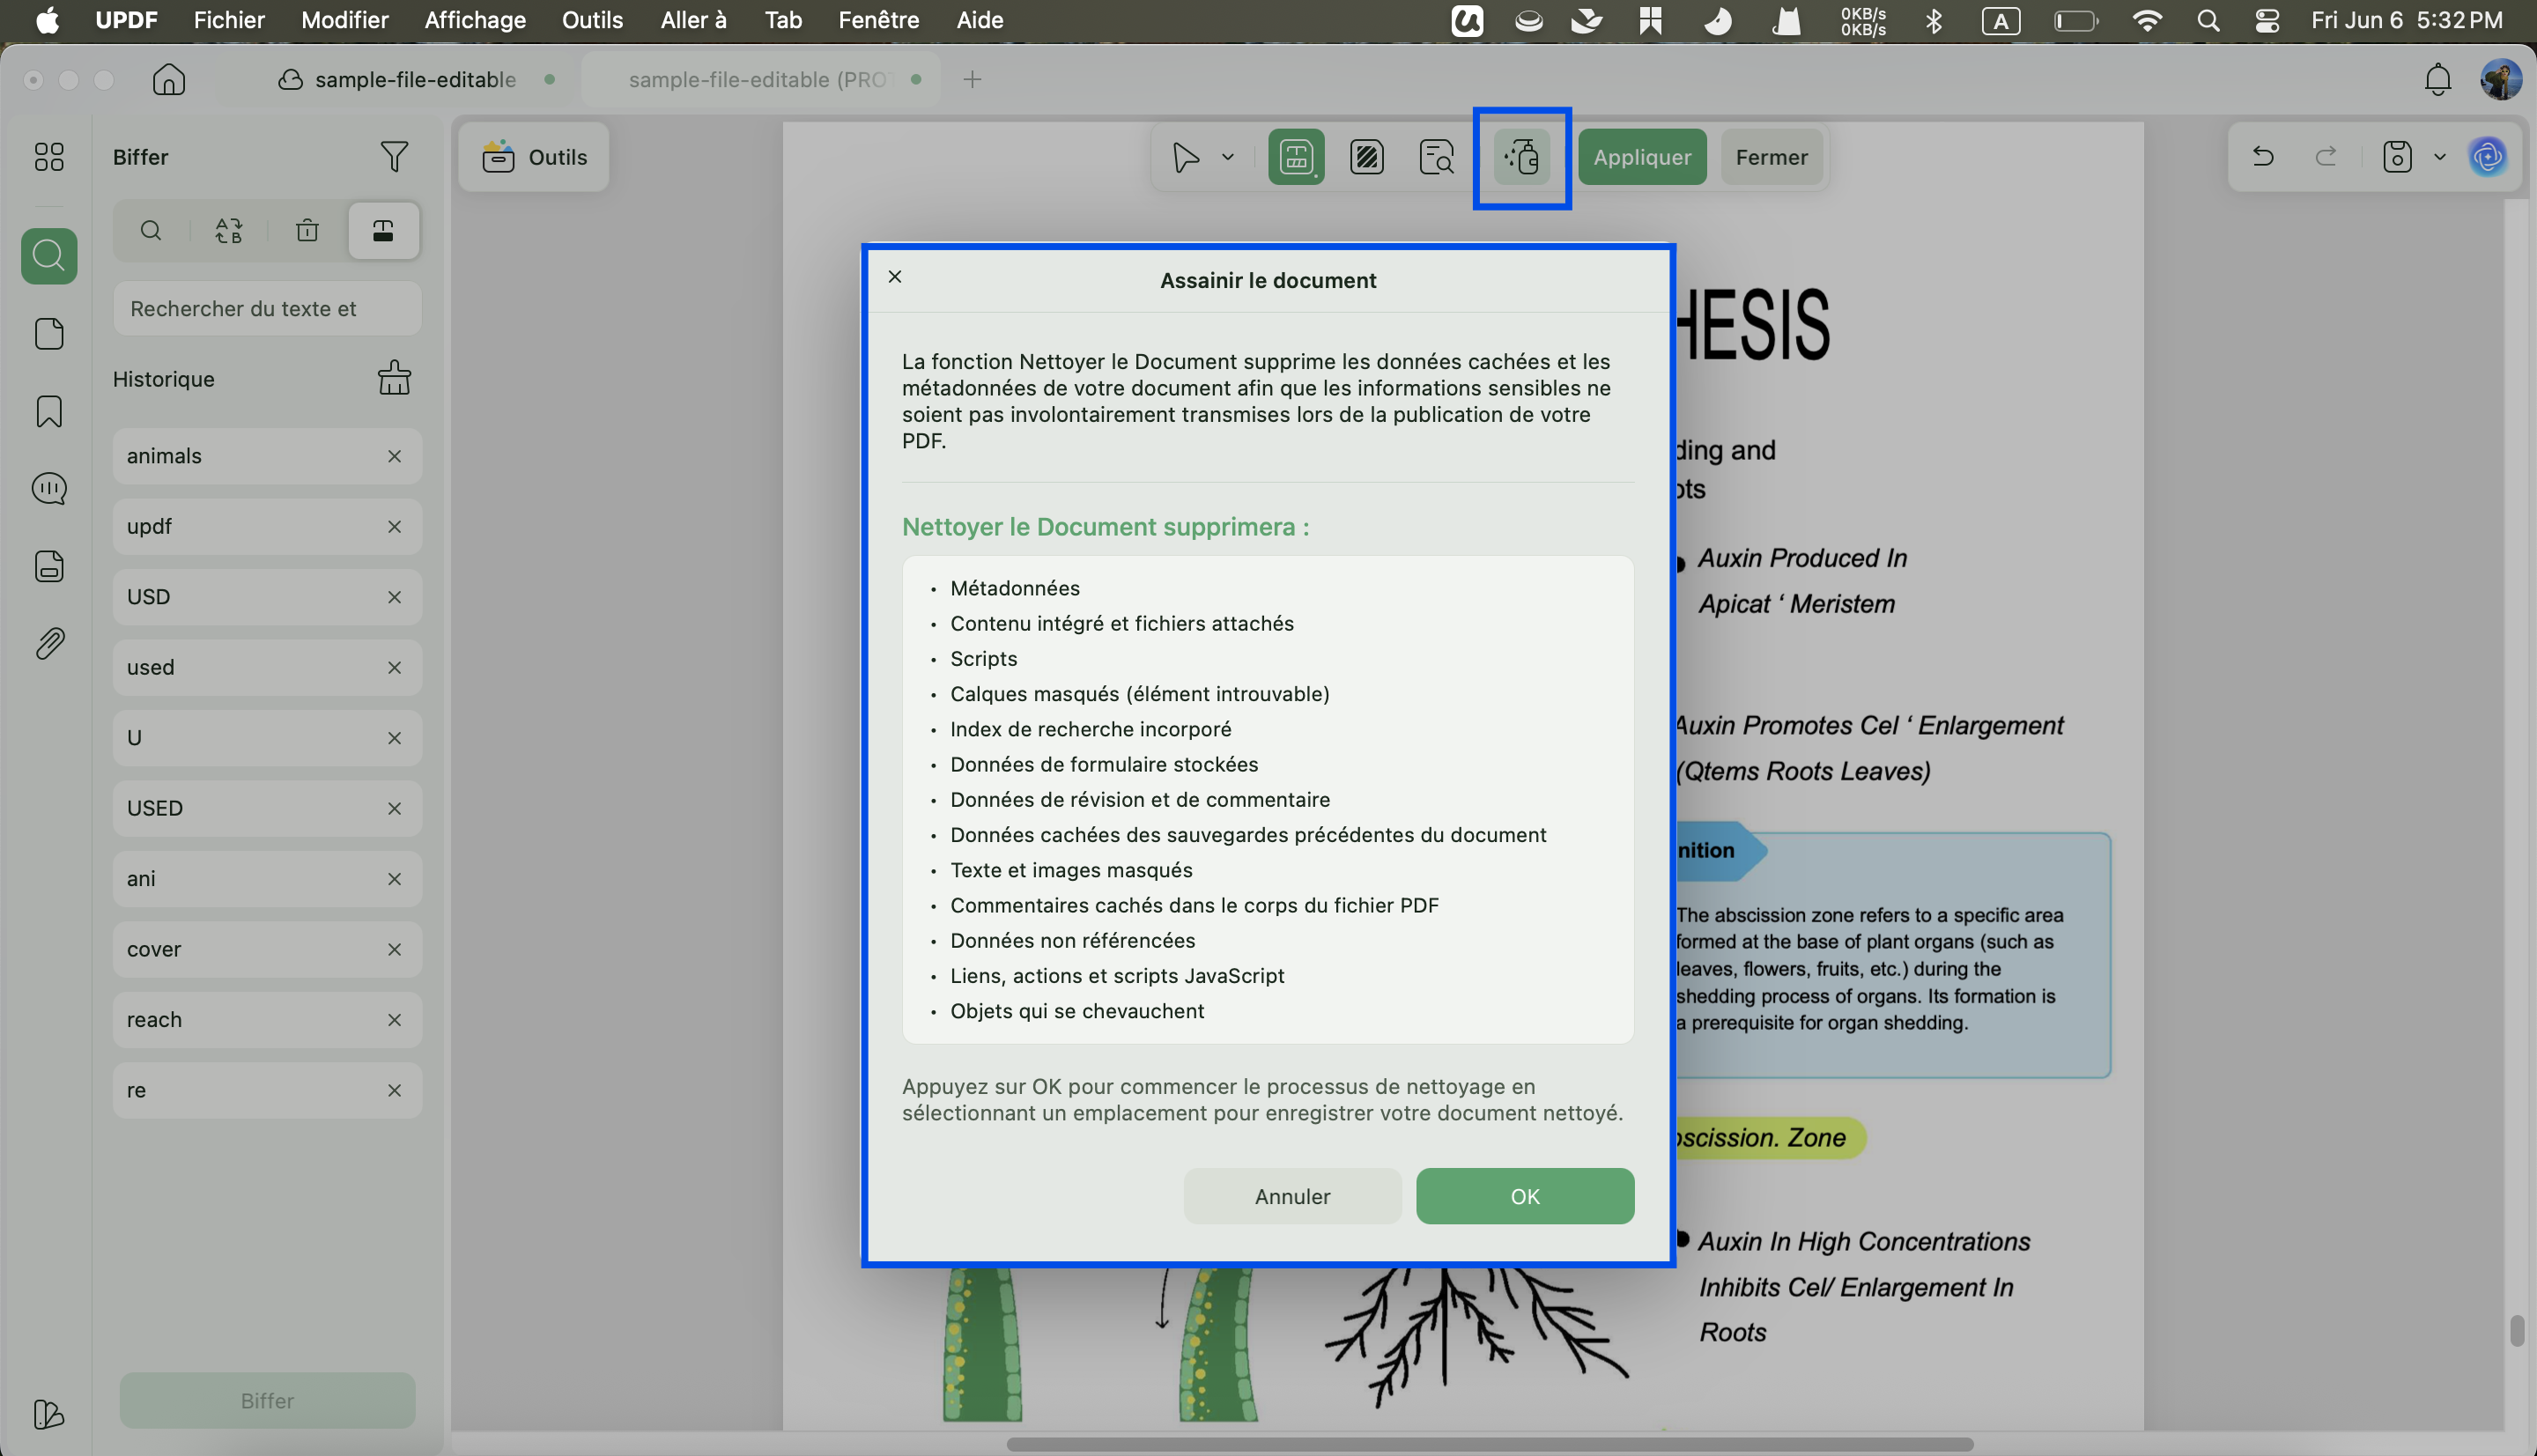Open the filter icon in Biffer panel
The height and width of the screenshot is (1456, 2537).
click(394, 157)
